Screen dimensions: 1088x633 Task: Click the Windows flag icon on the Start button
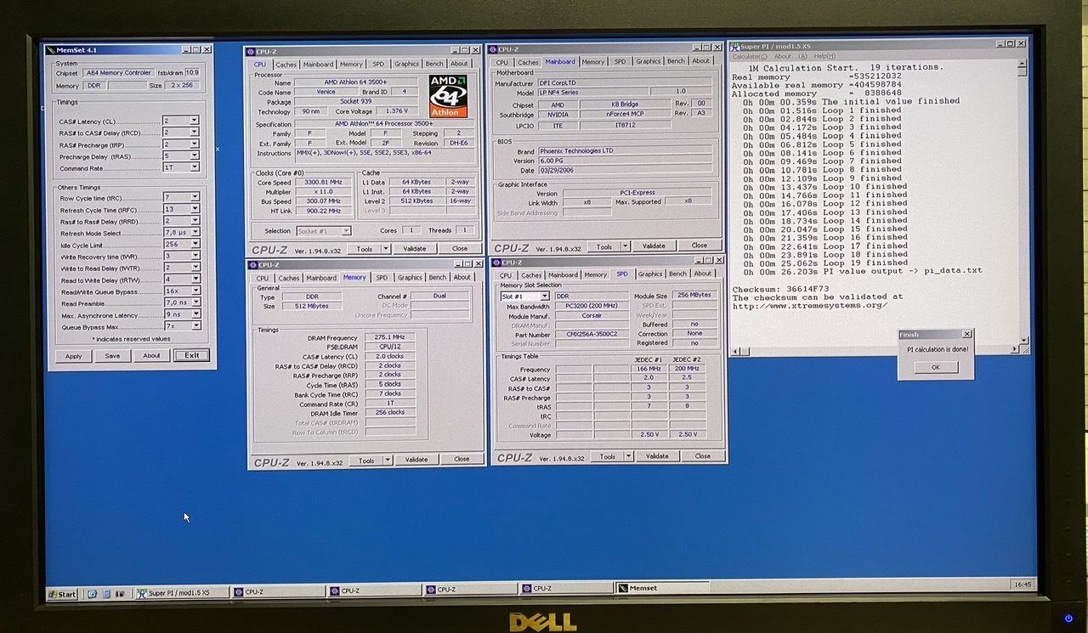[53, 594]
